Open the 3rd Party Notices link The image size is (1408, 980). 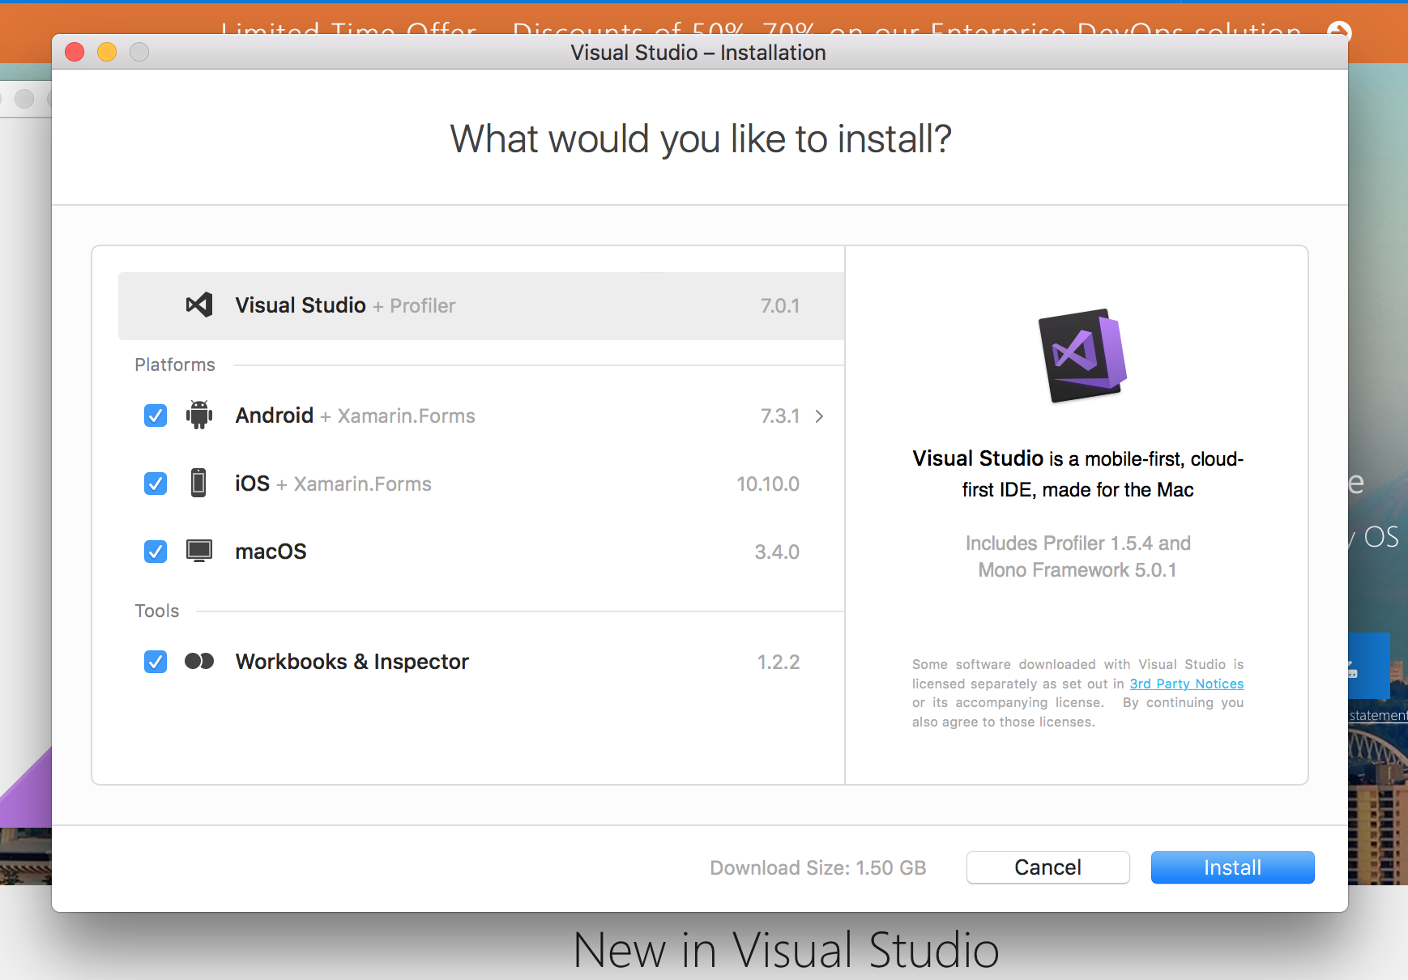tap(1187, 684)
